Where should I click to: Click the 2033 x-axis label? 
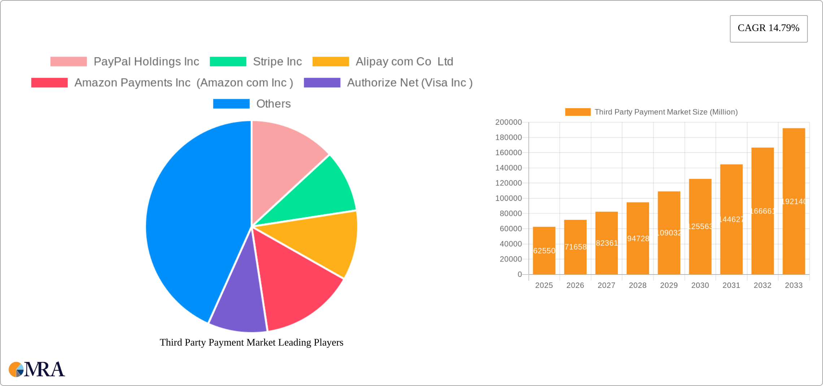pos(794,285)
